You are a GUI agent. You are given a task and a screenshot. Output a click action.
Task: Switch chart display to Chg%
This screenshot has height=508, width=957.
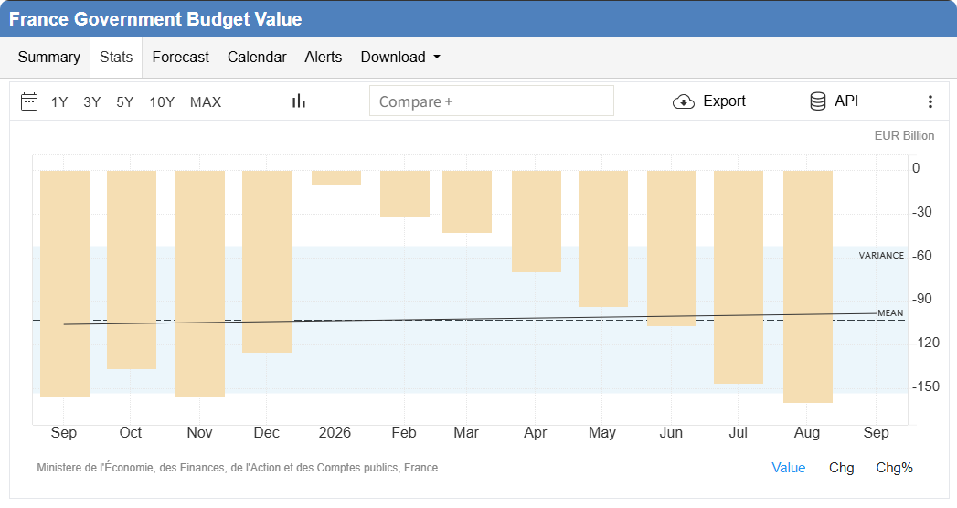coord(894,468)
